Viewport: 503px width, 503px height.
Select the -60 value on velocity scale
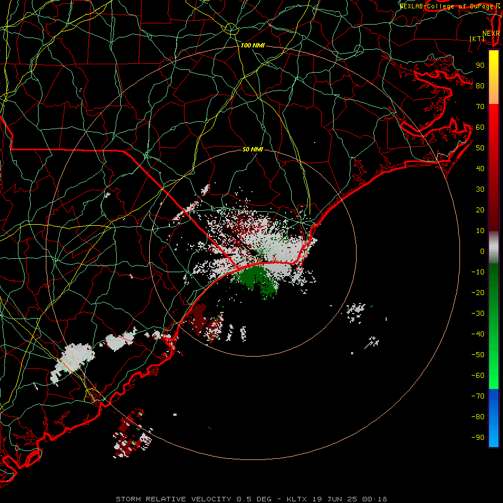(x=478, y=376)
